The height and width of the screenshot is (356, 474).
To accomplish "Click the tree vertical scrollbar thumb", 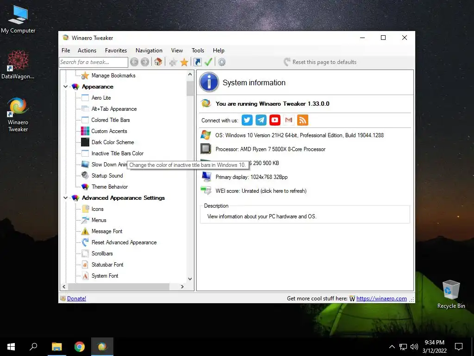I will [190, 89].
